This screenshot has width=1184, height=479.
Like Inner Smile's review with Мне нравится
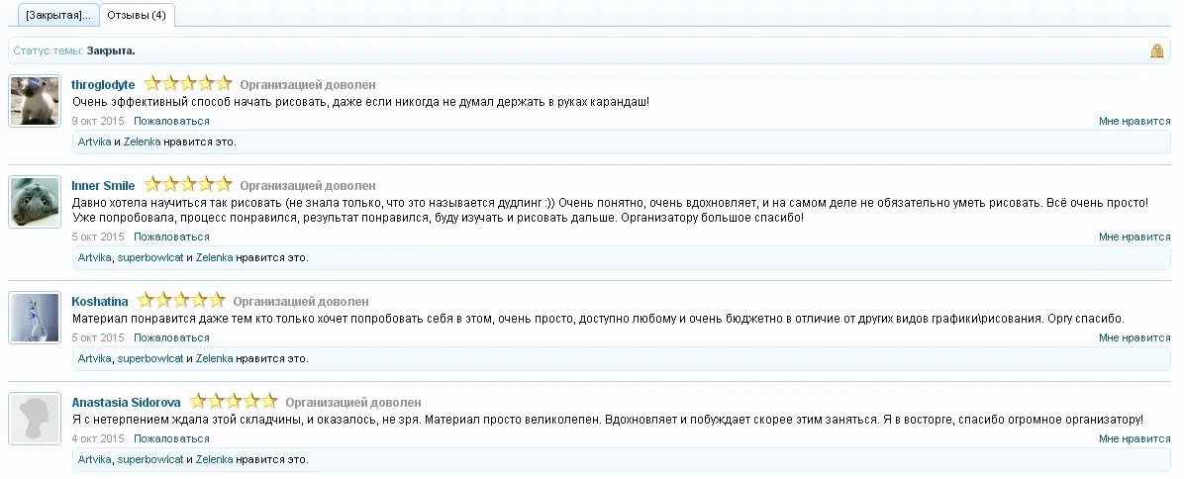[x=1135, y=238]
